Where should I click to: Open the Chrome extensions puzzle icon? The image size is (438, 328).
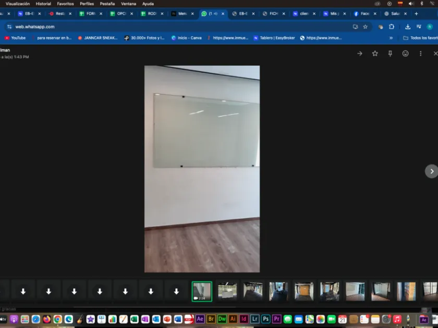(x=392, y=27)
